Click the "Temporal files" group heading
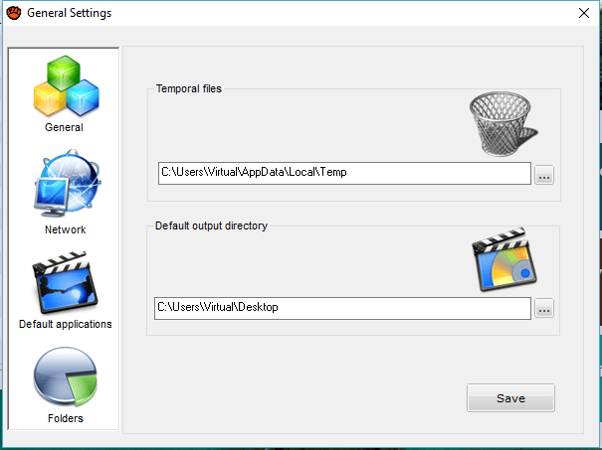Screen dimensions: 602x450 point(189,89)
